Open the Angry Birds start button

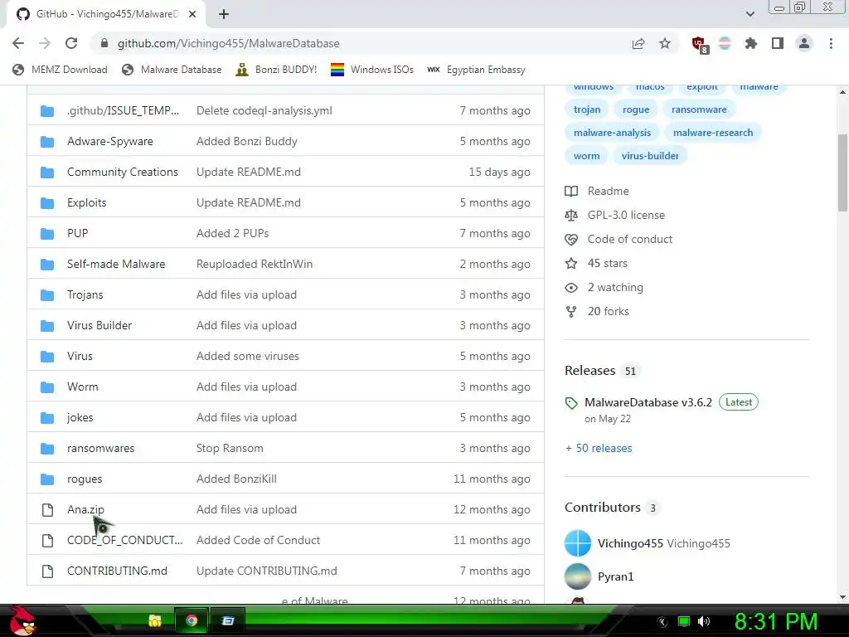click(22, 620)
